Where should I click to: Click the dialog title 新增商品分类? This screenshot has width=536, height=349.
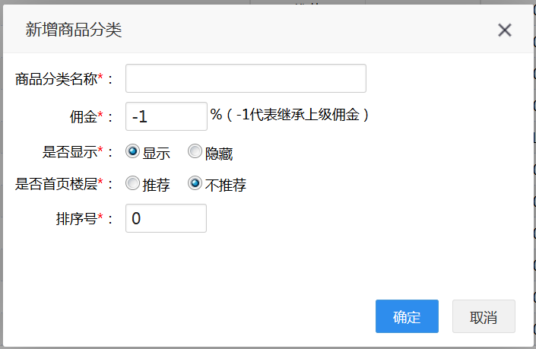[x=74, y=30]
